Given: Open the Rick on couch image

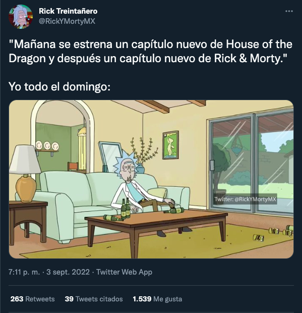Looking at the screenshot, I should click(x=151, y=179).
